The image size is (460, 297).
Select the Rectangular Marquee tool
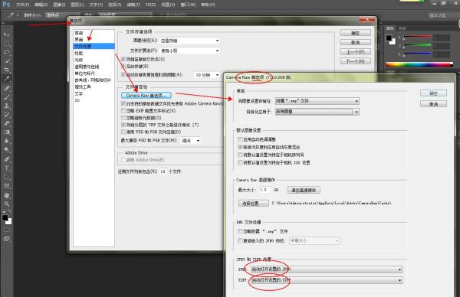point(6,44)
